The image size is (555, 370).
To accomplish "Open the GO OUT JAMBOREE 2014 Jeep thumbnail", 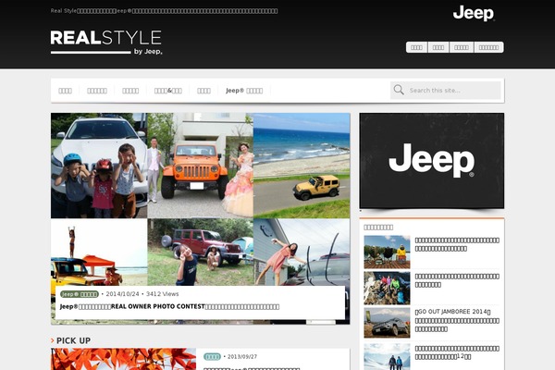I will pyautogui.click(x=387, y=323).
